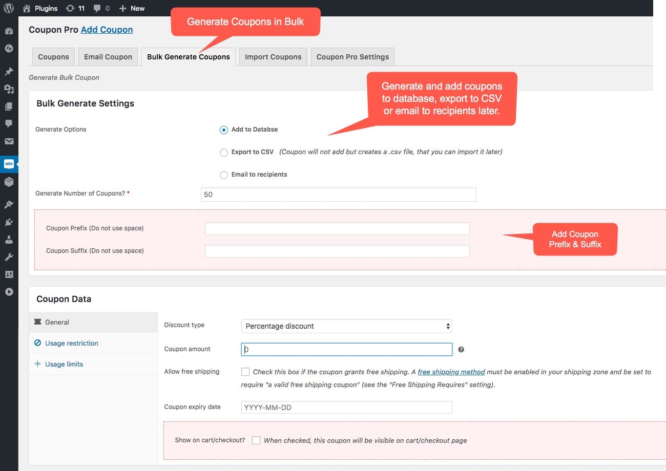Image resolution: width=666 pixels, height=471 pixels.
Task: Click the WordPress logo in admin bar
Action: [x=9, y=8]
